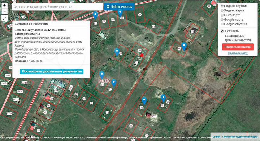The width and height of the screenshot is (260, 141).
Task: Open Настроить карту link
Action: click(238, 53)
